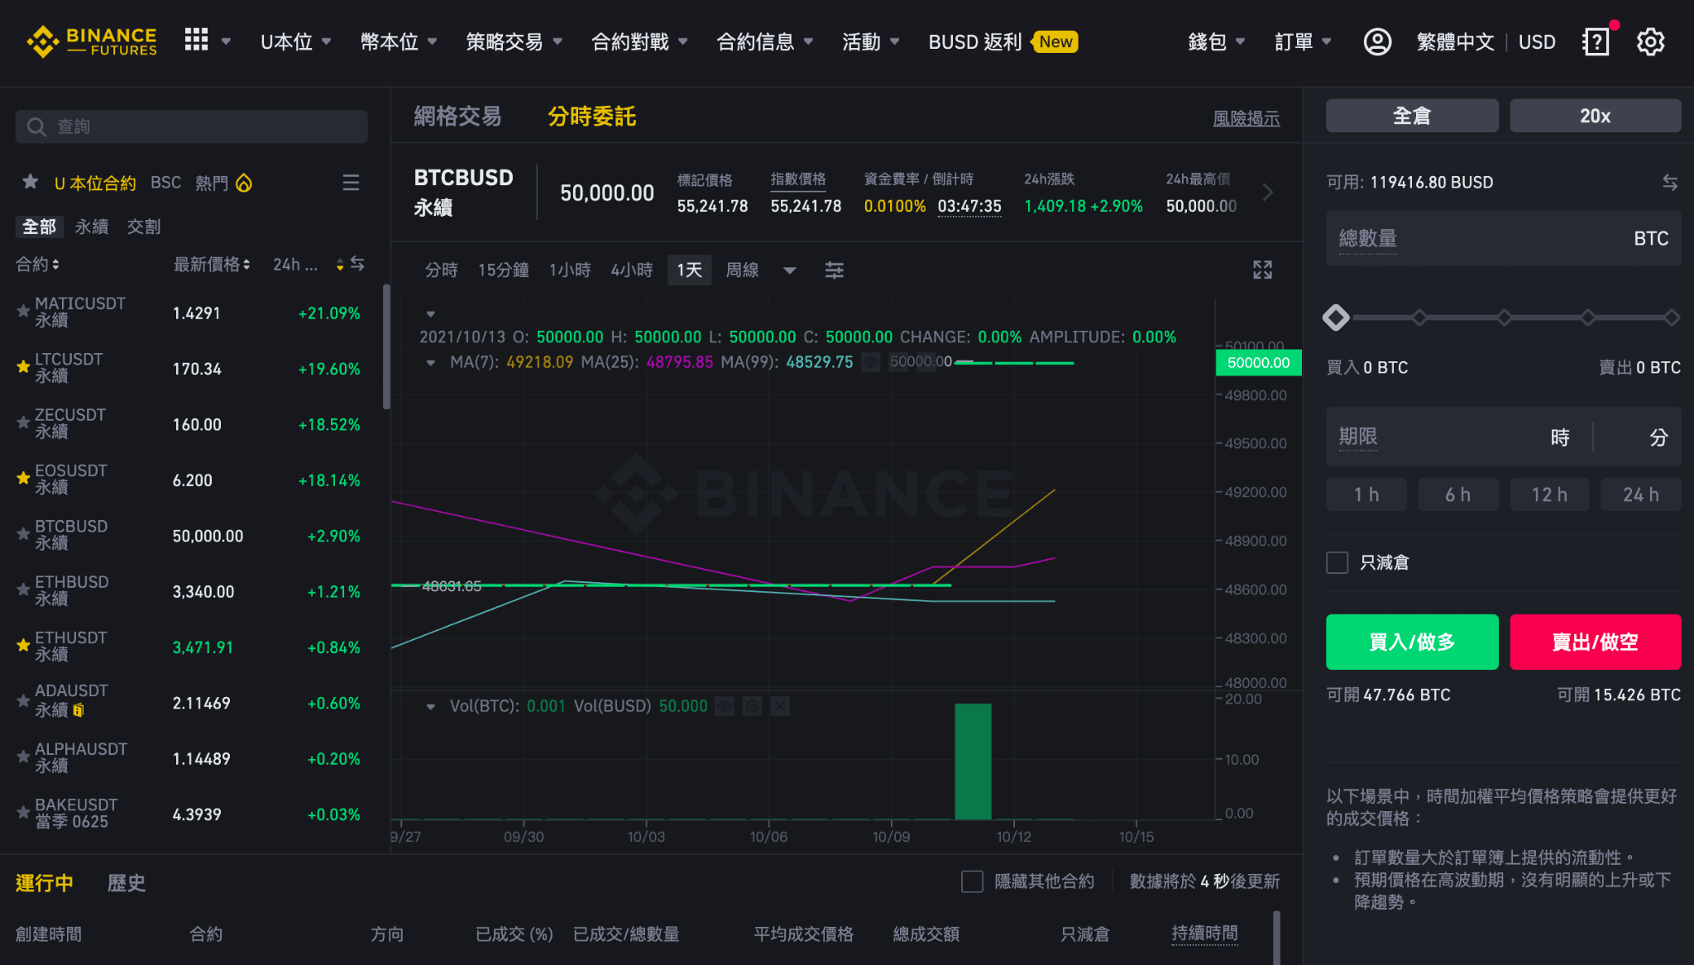Check the 隱藏其他合約 checkbox
The image size is (1694, 965).
[973, 881]
